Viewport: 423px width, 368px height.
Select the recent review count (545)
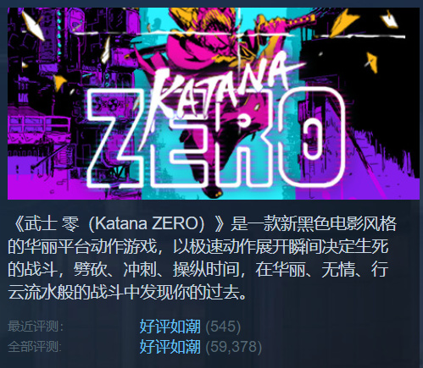[x=223, y=327]
